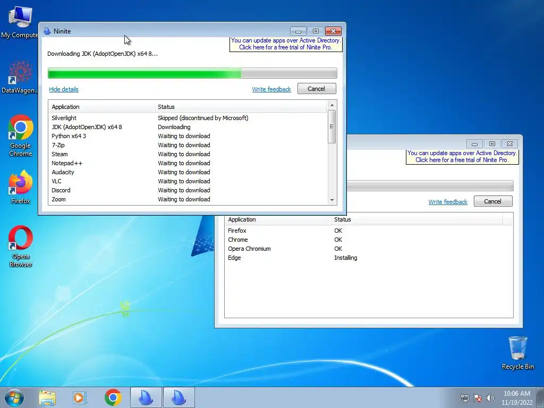The image size is (544, 408).
Task: Maximize the back Ninite window
Action: coord(492,143)
